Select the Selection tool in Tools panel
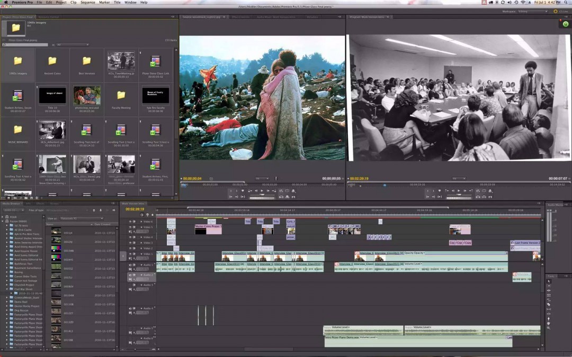The height and width of the screenshot is (357, 572). (x=549, y=281)
